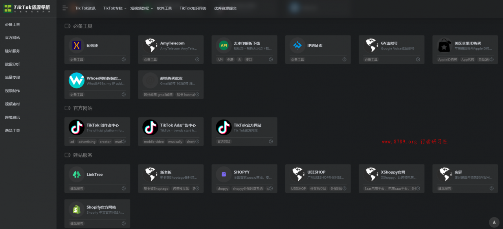Screen dimensions: 503x229
Task: Open 优秀资源提交 in the top navigation
Action: point(225,8)
